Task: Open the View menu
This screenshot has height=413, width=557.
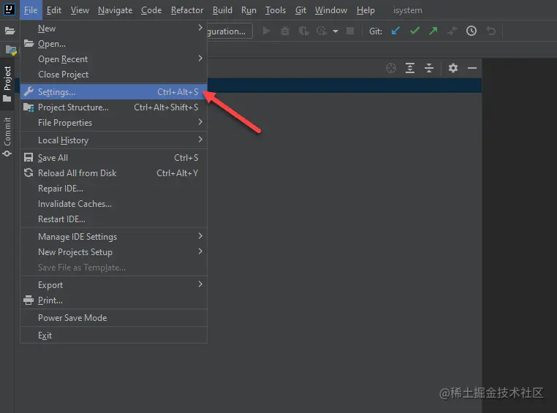Action: pos(80,10)
